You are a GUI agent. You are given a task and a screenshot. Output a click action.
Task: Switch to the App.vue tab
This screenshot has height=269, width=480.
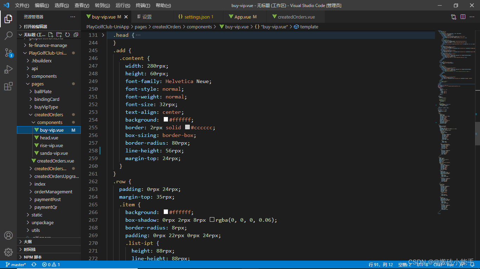tap(245, 17)
